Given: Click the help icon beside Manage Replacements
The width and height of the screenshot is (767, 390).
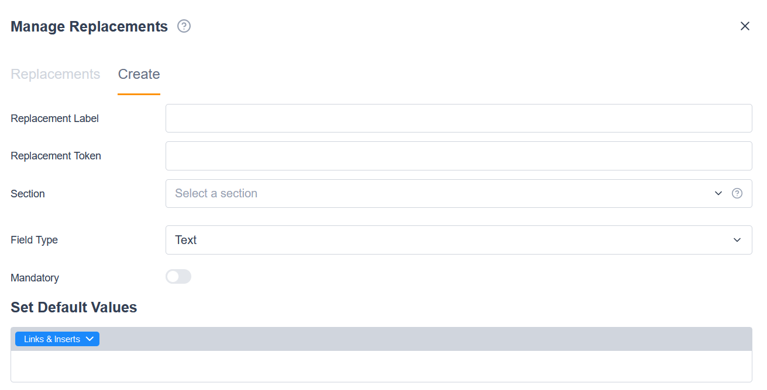Looking at the screenshot, I should click(x=184, y=26).
